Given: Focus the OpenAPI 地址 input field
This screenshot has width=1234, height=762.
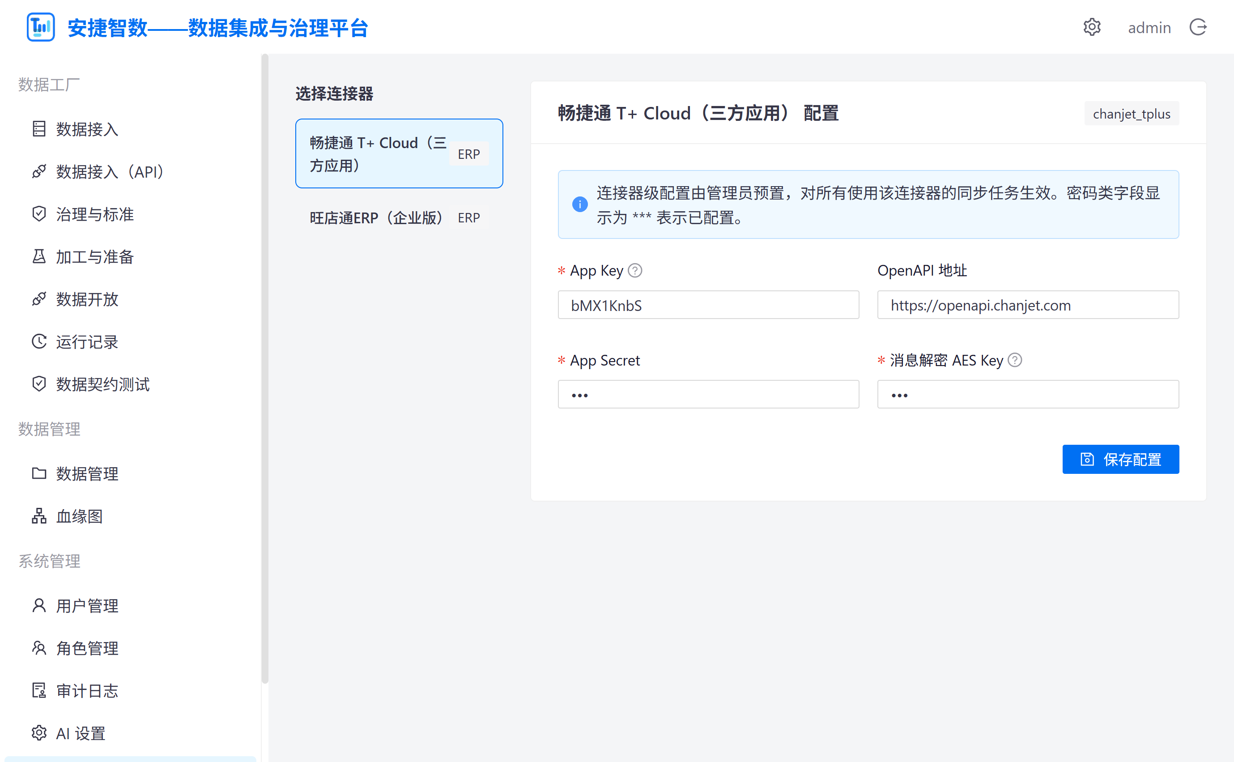Looking at the screenshot, I should tap(1028, 305).
